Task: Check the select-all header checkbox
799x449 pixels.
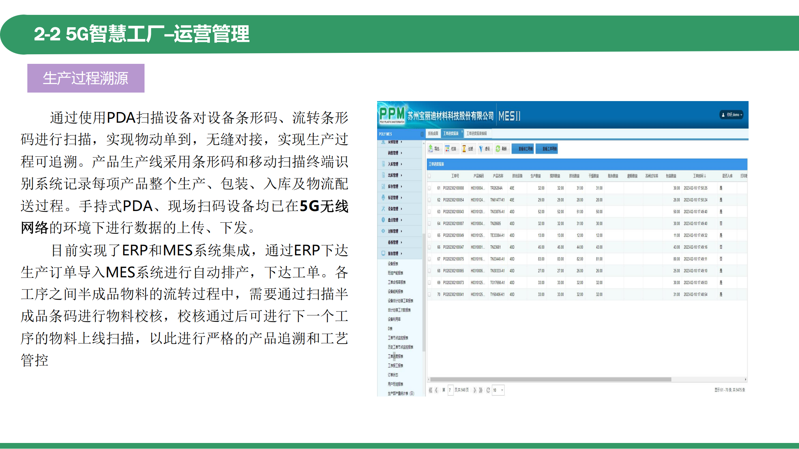Action: click(429, 176)
